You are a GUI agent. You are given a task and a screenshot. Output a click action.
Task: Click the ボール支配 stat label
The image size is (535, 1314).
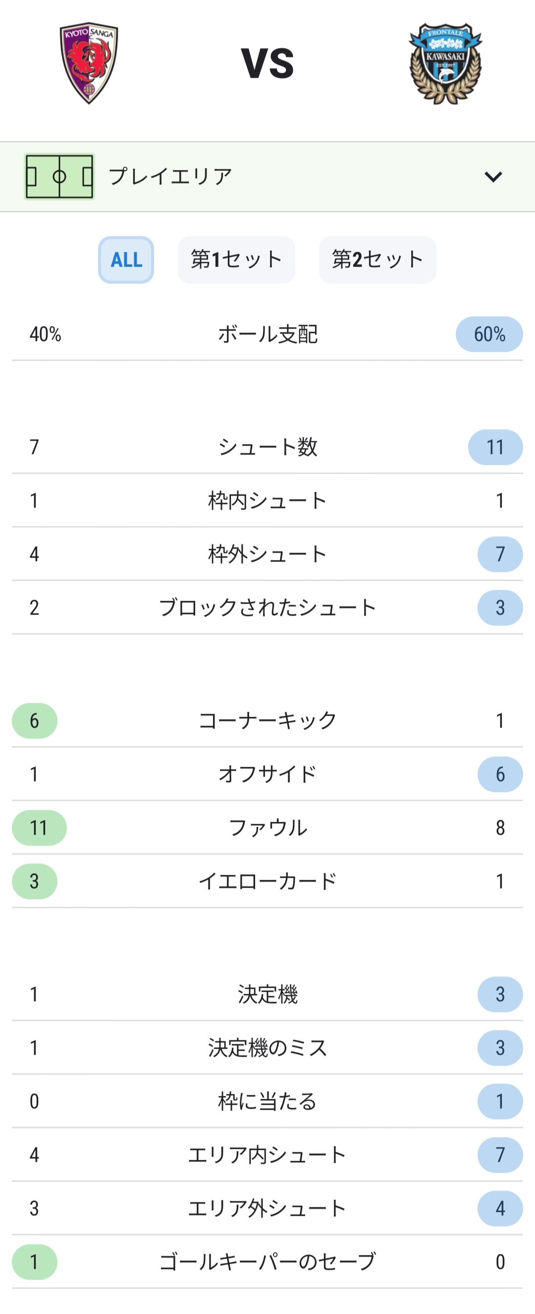pyautogui.click(x=268, y=334)
